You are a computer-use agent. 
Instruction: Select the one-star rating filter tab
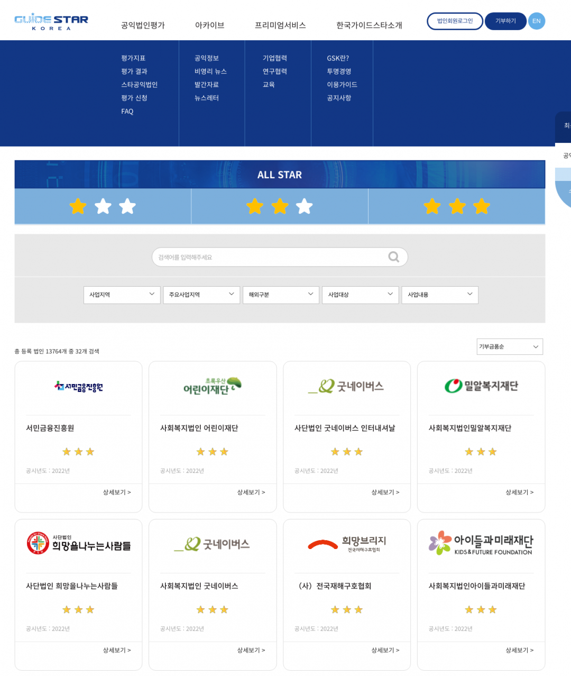click(x=103, y=206)
